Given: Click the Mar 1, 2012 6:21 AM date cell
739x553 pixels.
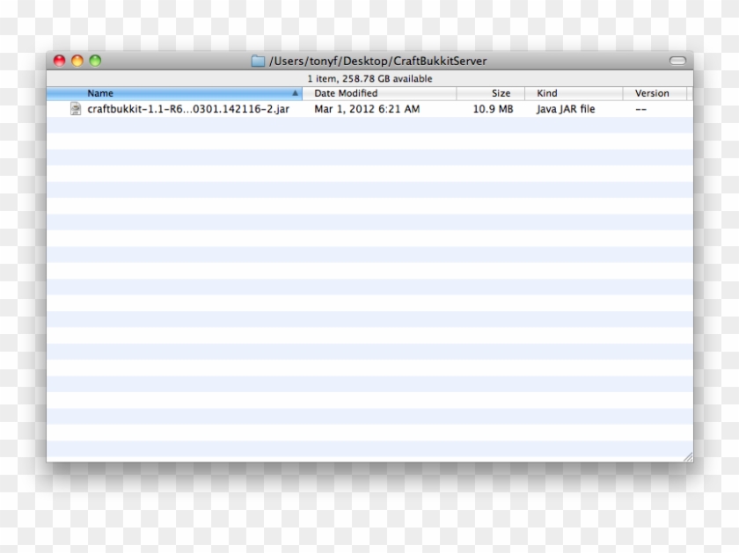Looking at the screenshot, I should coord(367,110).
